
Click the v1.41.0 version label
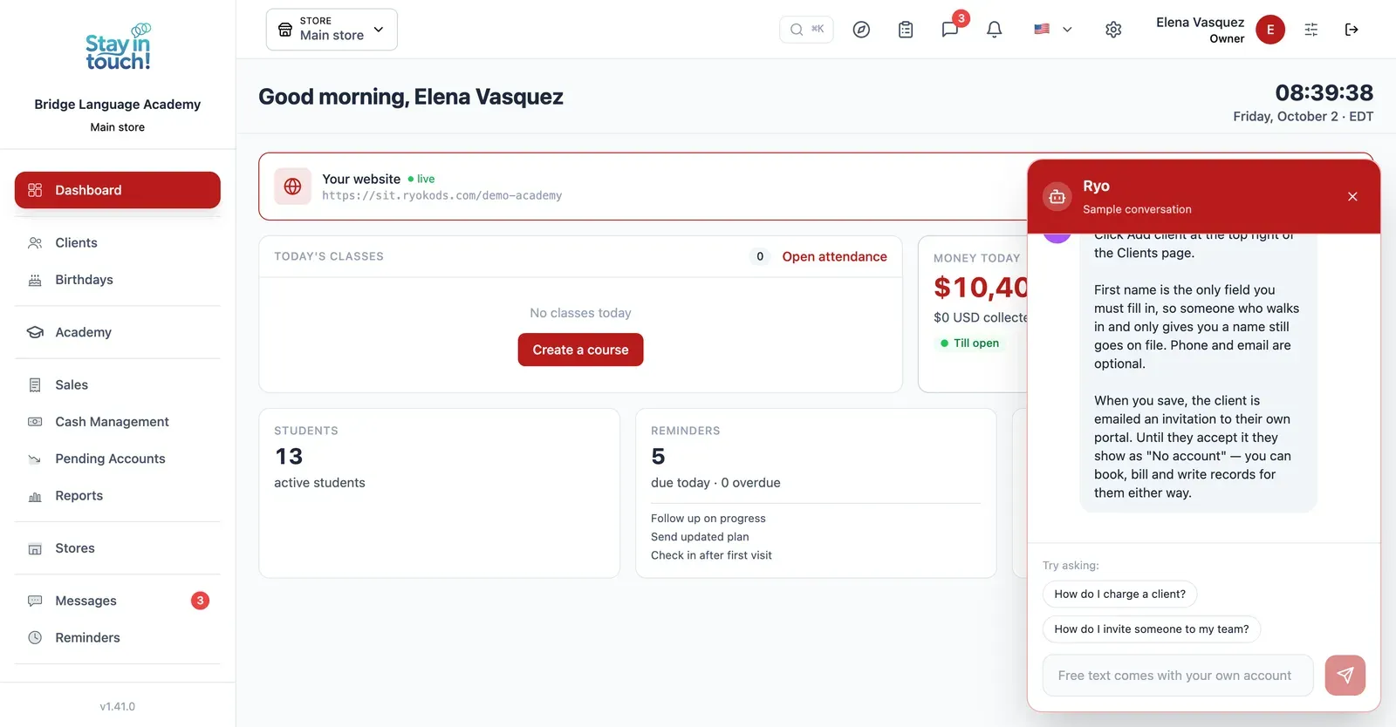[x=118, y=707]
